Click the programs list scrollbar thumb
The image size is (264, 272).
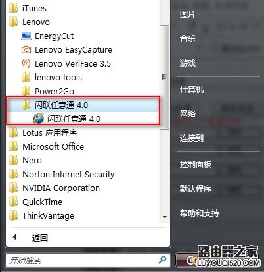(x=164, y=77)
